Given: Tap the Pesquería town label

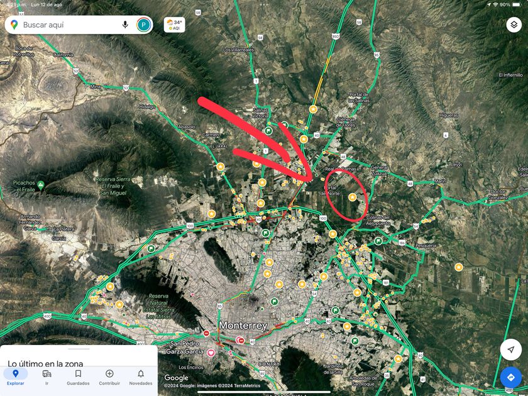Looking at the screenshot, I should click(426, 246).
